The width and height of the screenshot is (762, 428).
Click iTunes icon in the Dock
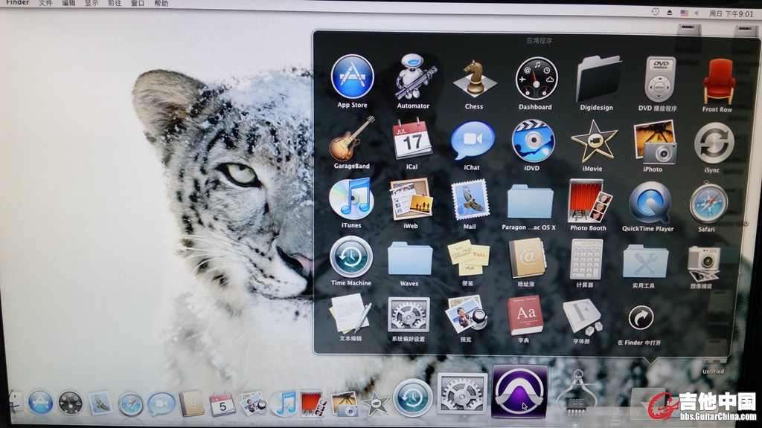pos(284,404)
